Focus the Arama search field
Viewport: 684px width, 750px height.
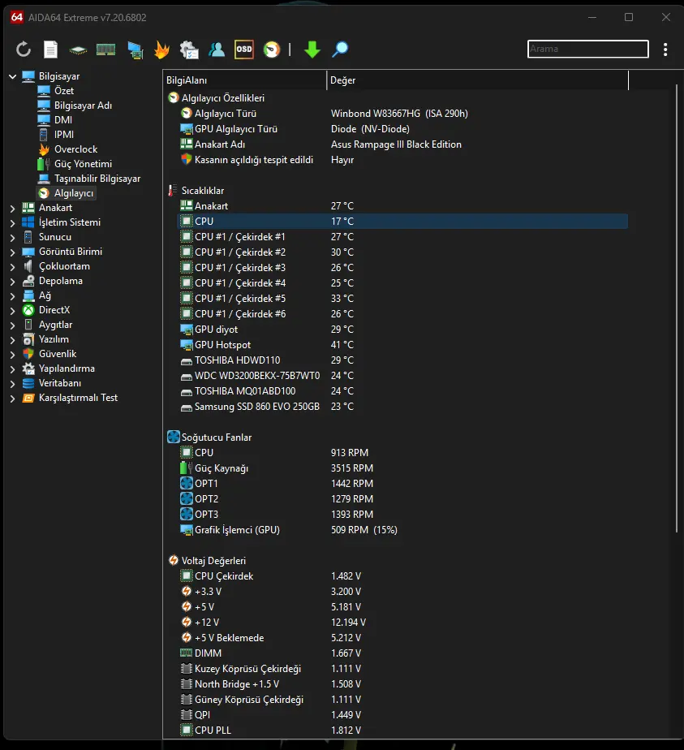click(x=588, y=49)
